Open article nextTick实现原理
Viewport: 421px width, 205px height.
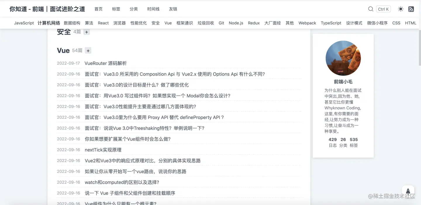(103, 150)
